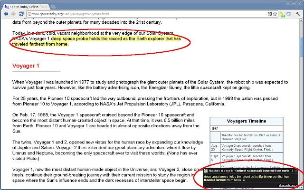Screen dimensions: 304x190
Task: Click the Voyagers Timeline table header
Action: point(247,121)
